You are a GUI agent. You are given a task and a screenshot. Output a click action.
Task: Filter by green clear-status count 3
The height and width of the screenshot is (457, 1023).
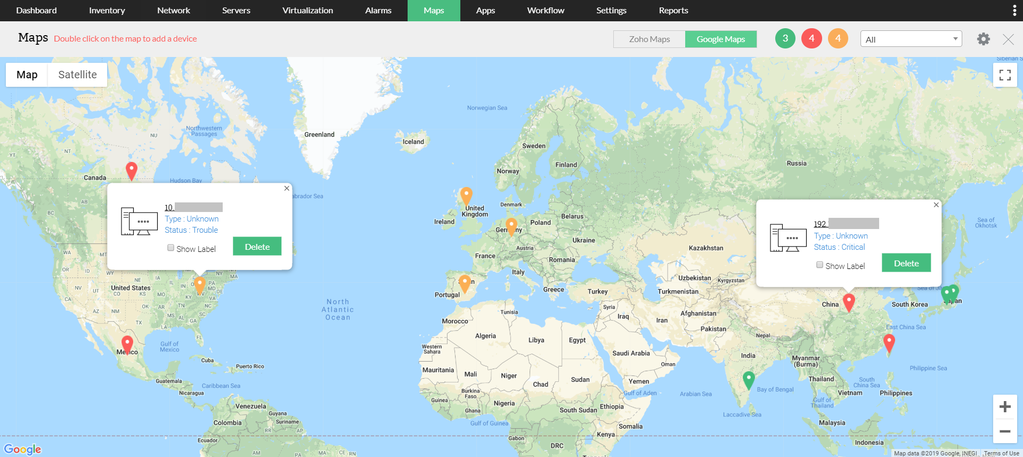pyautogui.click(x=785, y=38)
